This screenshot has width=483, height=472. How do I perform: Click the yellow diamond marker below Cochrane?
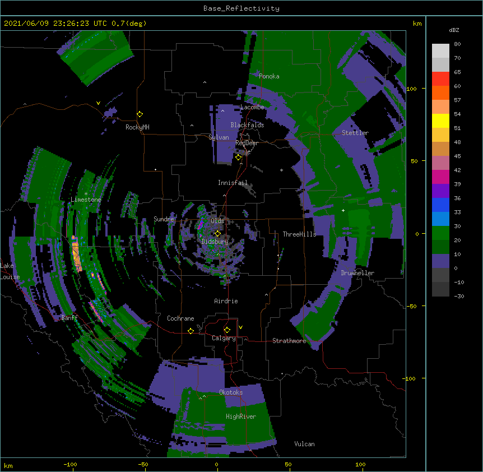pos(191,331)
